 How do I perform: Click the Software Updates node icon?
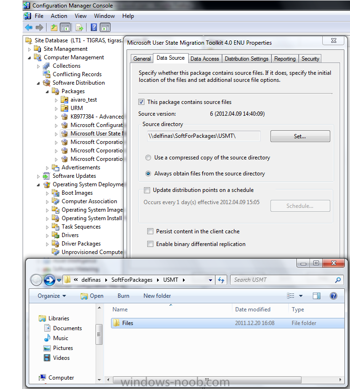click(47, 176)
